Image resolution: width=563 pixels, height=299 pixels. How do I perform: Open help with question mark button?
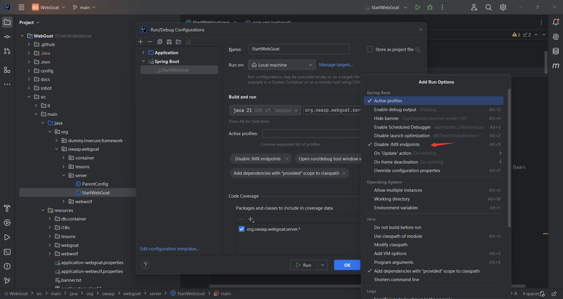(145, 265)
